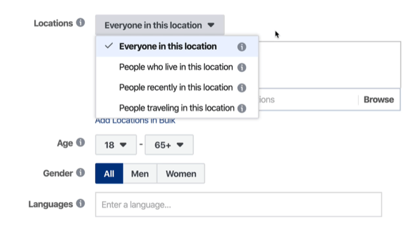Click the info icon next to Locations label

(x=80, y=23)
